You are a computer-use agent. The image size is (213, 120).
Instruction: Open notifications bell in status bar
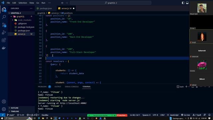pos(209,115)
